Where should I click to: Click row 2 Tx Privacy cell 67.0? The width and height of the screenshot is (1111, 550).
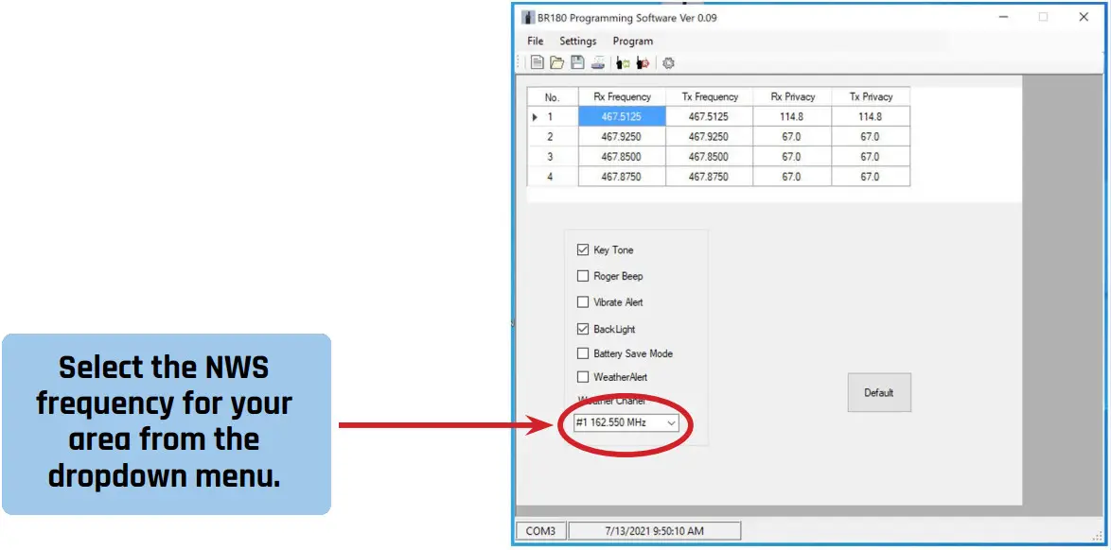click(871, 137)
